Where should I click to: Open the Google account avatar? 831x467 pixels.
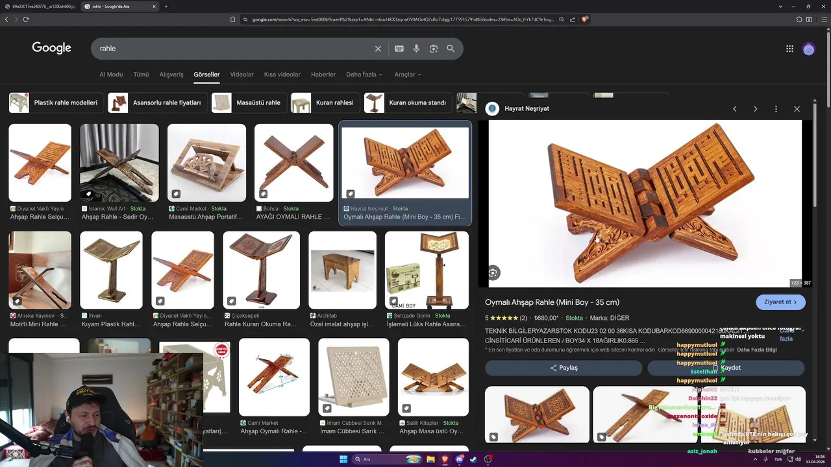808,49
